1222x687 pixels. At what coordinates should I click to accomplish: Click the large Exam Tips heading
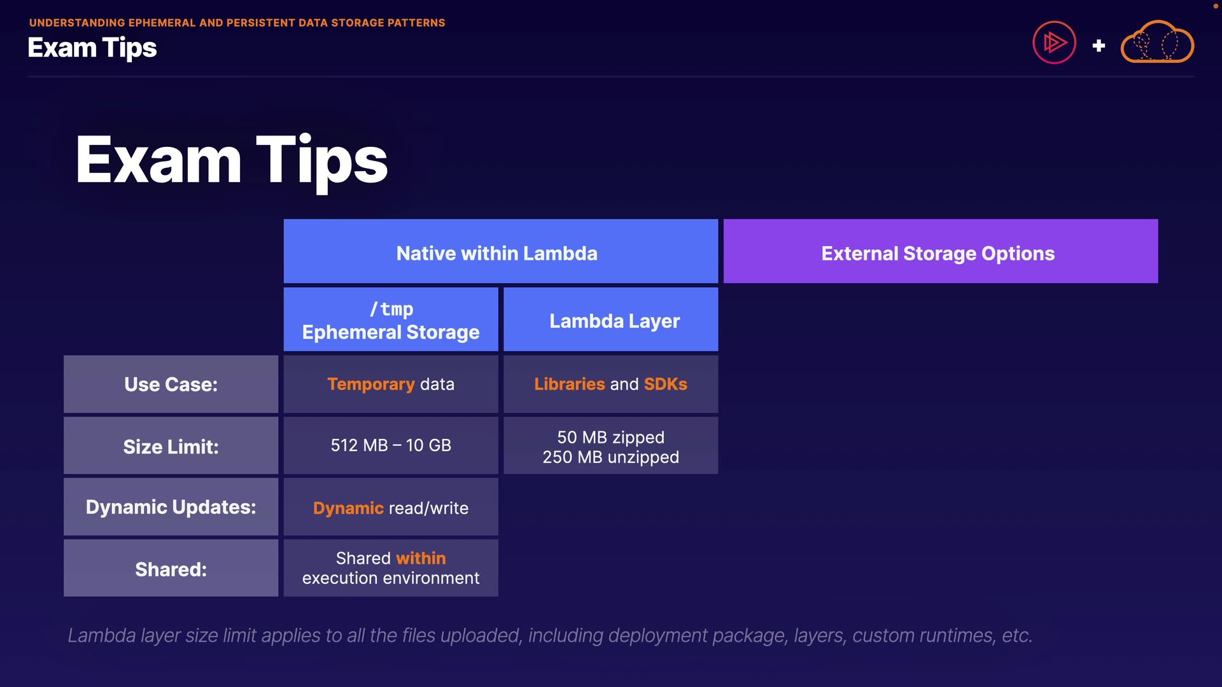pyautogui.click(x=232, y=160)
